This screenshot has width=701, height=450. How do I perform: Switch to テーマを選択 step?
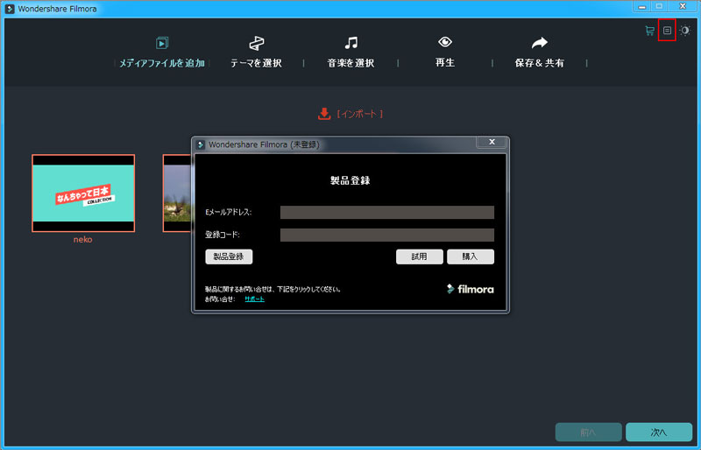(x=256, y=63)
